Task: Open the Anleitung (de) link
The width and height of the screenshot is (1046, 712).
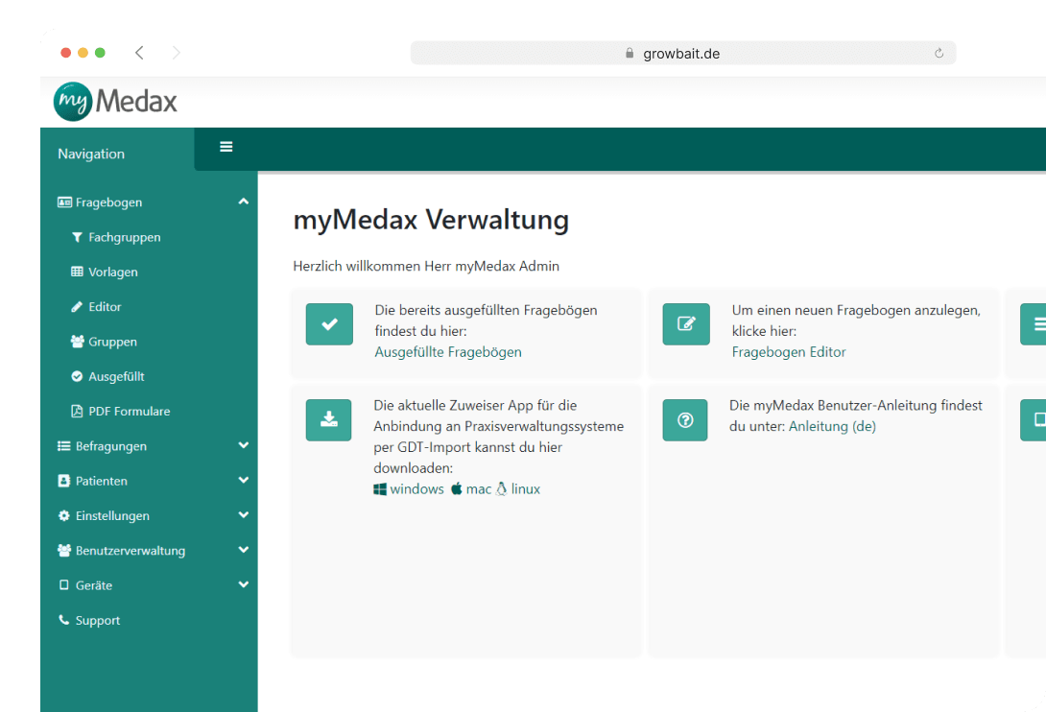Action: pyautogui.click(x=832, y=426)
